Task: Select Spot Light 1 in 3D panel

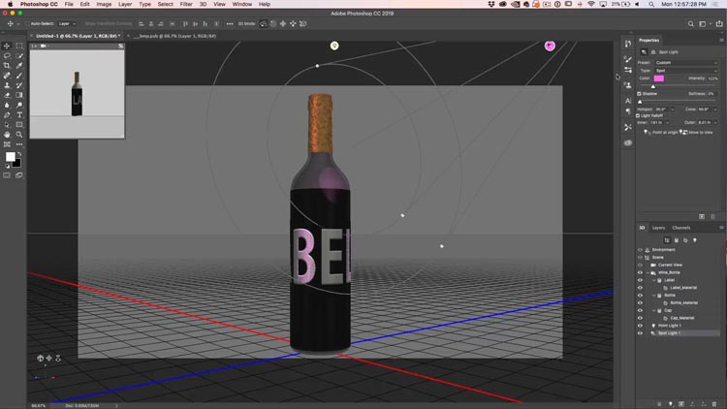Action: pyautogui.click(x=671, y=332)
